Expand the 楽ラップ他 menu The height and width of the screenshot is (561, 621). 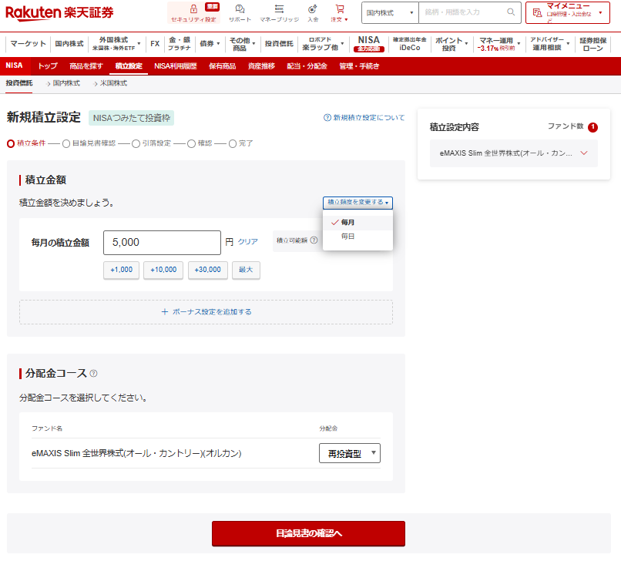322,44
